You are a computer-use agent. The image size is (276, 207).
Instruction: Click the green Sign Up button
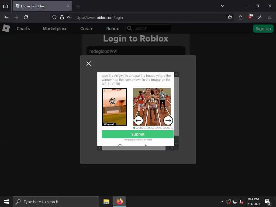(x=263, y=29)
